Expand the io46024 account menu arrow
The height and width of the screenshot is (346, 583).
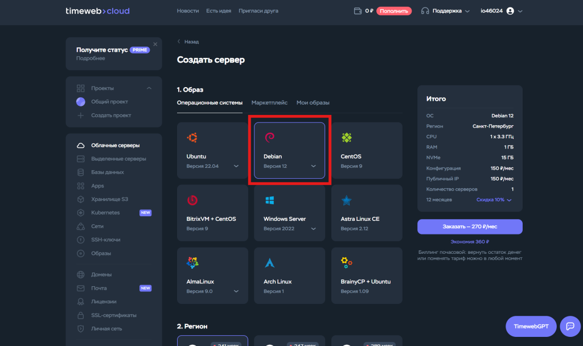(x=520, y=11)
